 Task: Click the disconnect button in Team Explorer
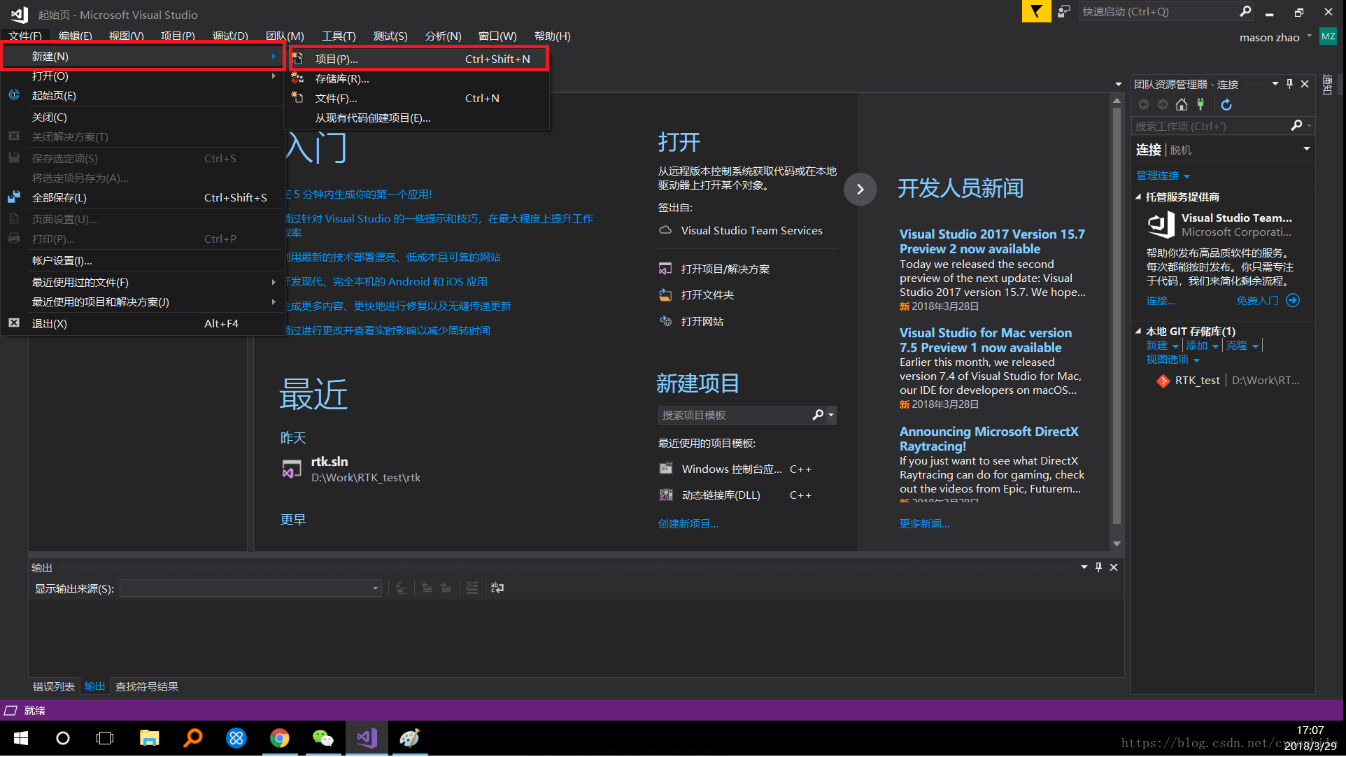point(1199,104)
